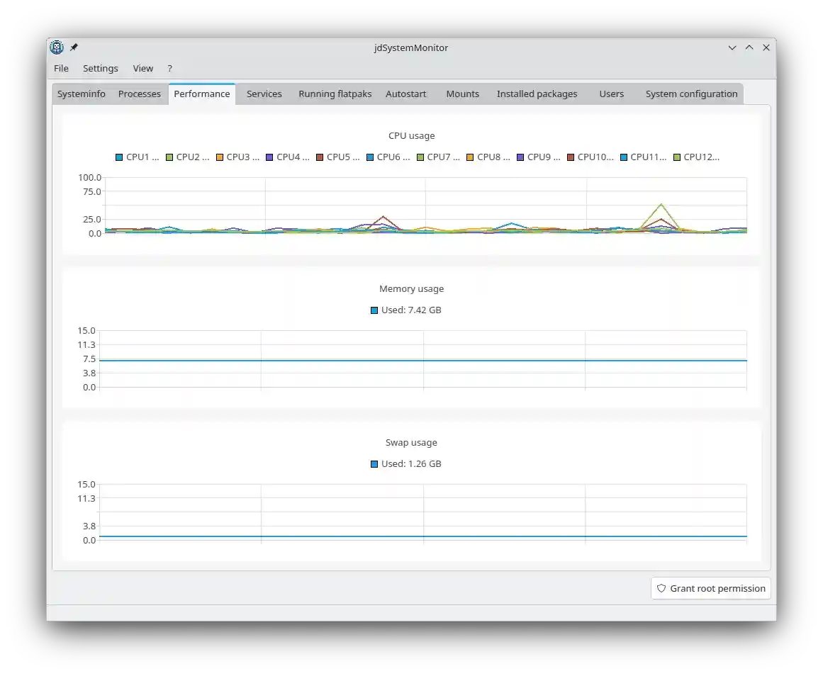Switch to the Installed packages tab
The height and width of the screenshot is (676, 823).
537,93
